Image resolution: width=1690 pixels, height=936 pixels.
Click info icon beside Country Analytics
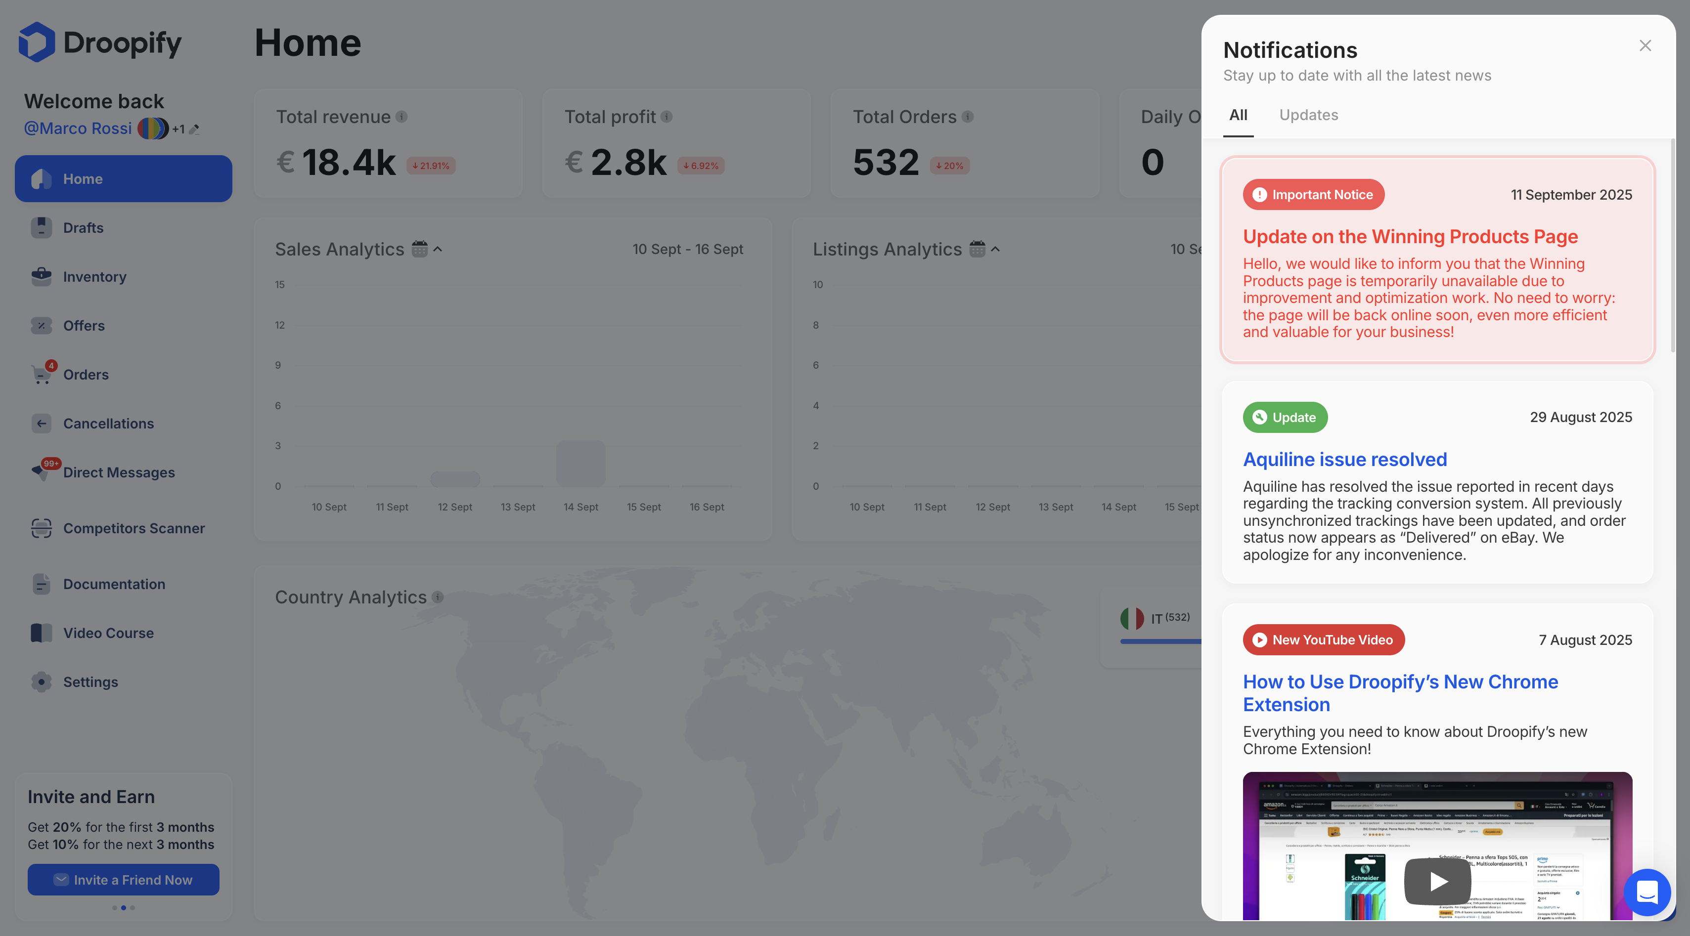[438, 597]
